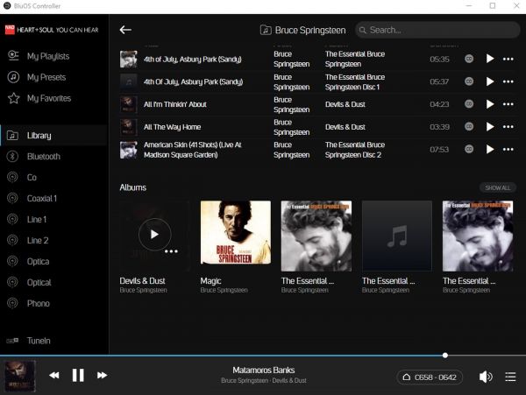Skip to the next track
This screenshot has width=526, height=395.
click(102, 375)
